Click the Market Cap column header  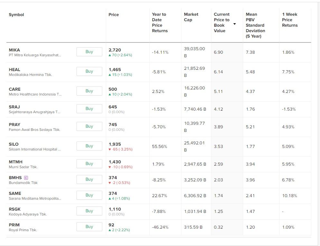191,17
